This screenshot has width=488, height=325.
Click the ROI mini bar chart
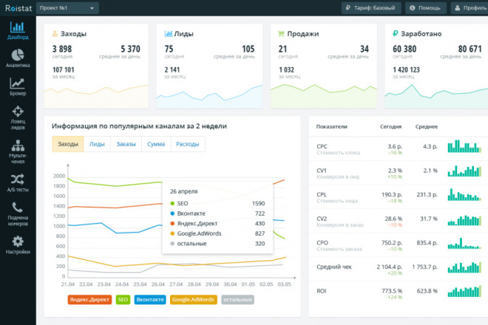[x=464, y=291]
